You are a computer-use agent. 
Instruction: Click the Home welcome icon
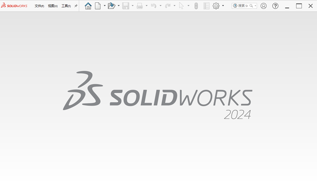coord(88,6)
